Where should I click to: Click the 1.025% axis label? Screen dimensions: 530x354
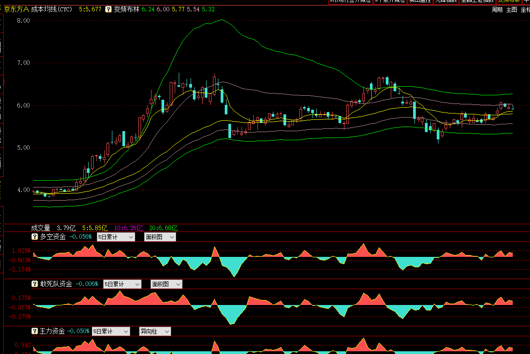point(21,251)
